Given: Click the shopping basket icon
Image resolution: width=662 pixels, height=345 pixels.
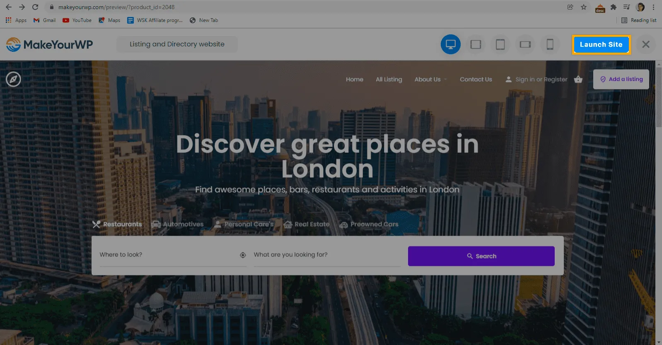Looking at the screenshot, I should tap(578, 80).
